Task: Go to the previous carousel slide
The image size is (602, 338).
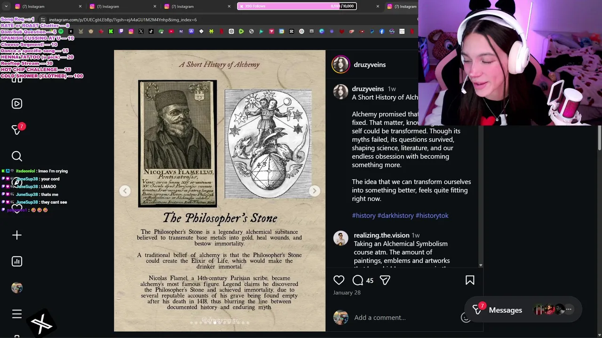Action: 125,191
